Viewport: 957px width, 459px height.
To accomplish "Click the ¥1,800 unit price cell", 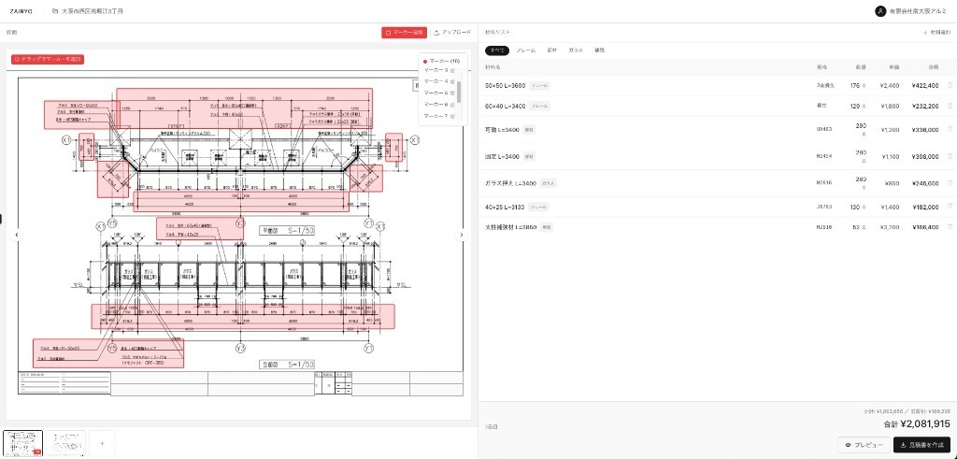I will (890, 107).
